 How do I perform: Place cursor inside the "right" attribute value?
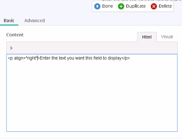(32, 58)
